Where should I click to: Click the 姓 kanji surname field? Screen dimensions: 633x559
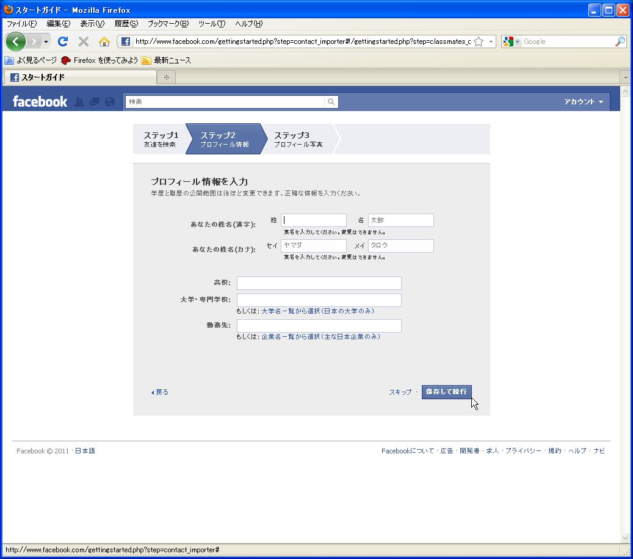point(314,220)
